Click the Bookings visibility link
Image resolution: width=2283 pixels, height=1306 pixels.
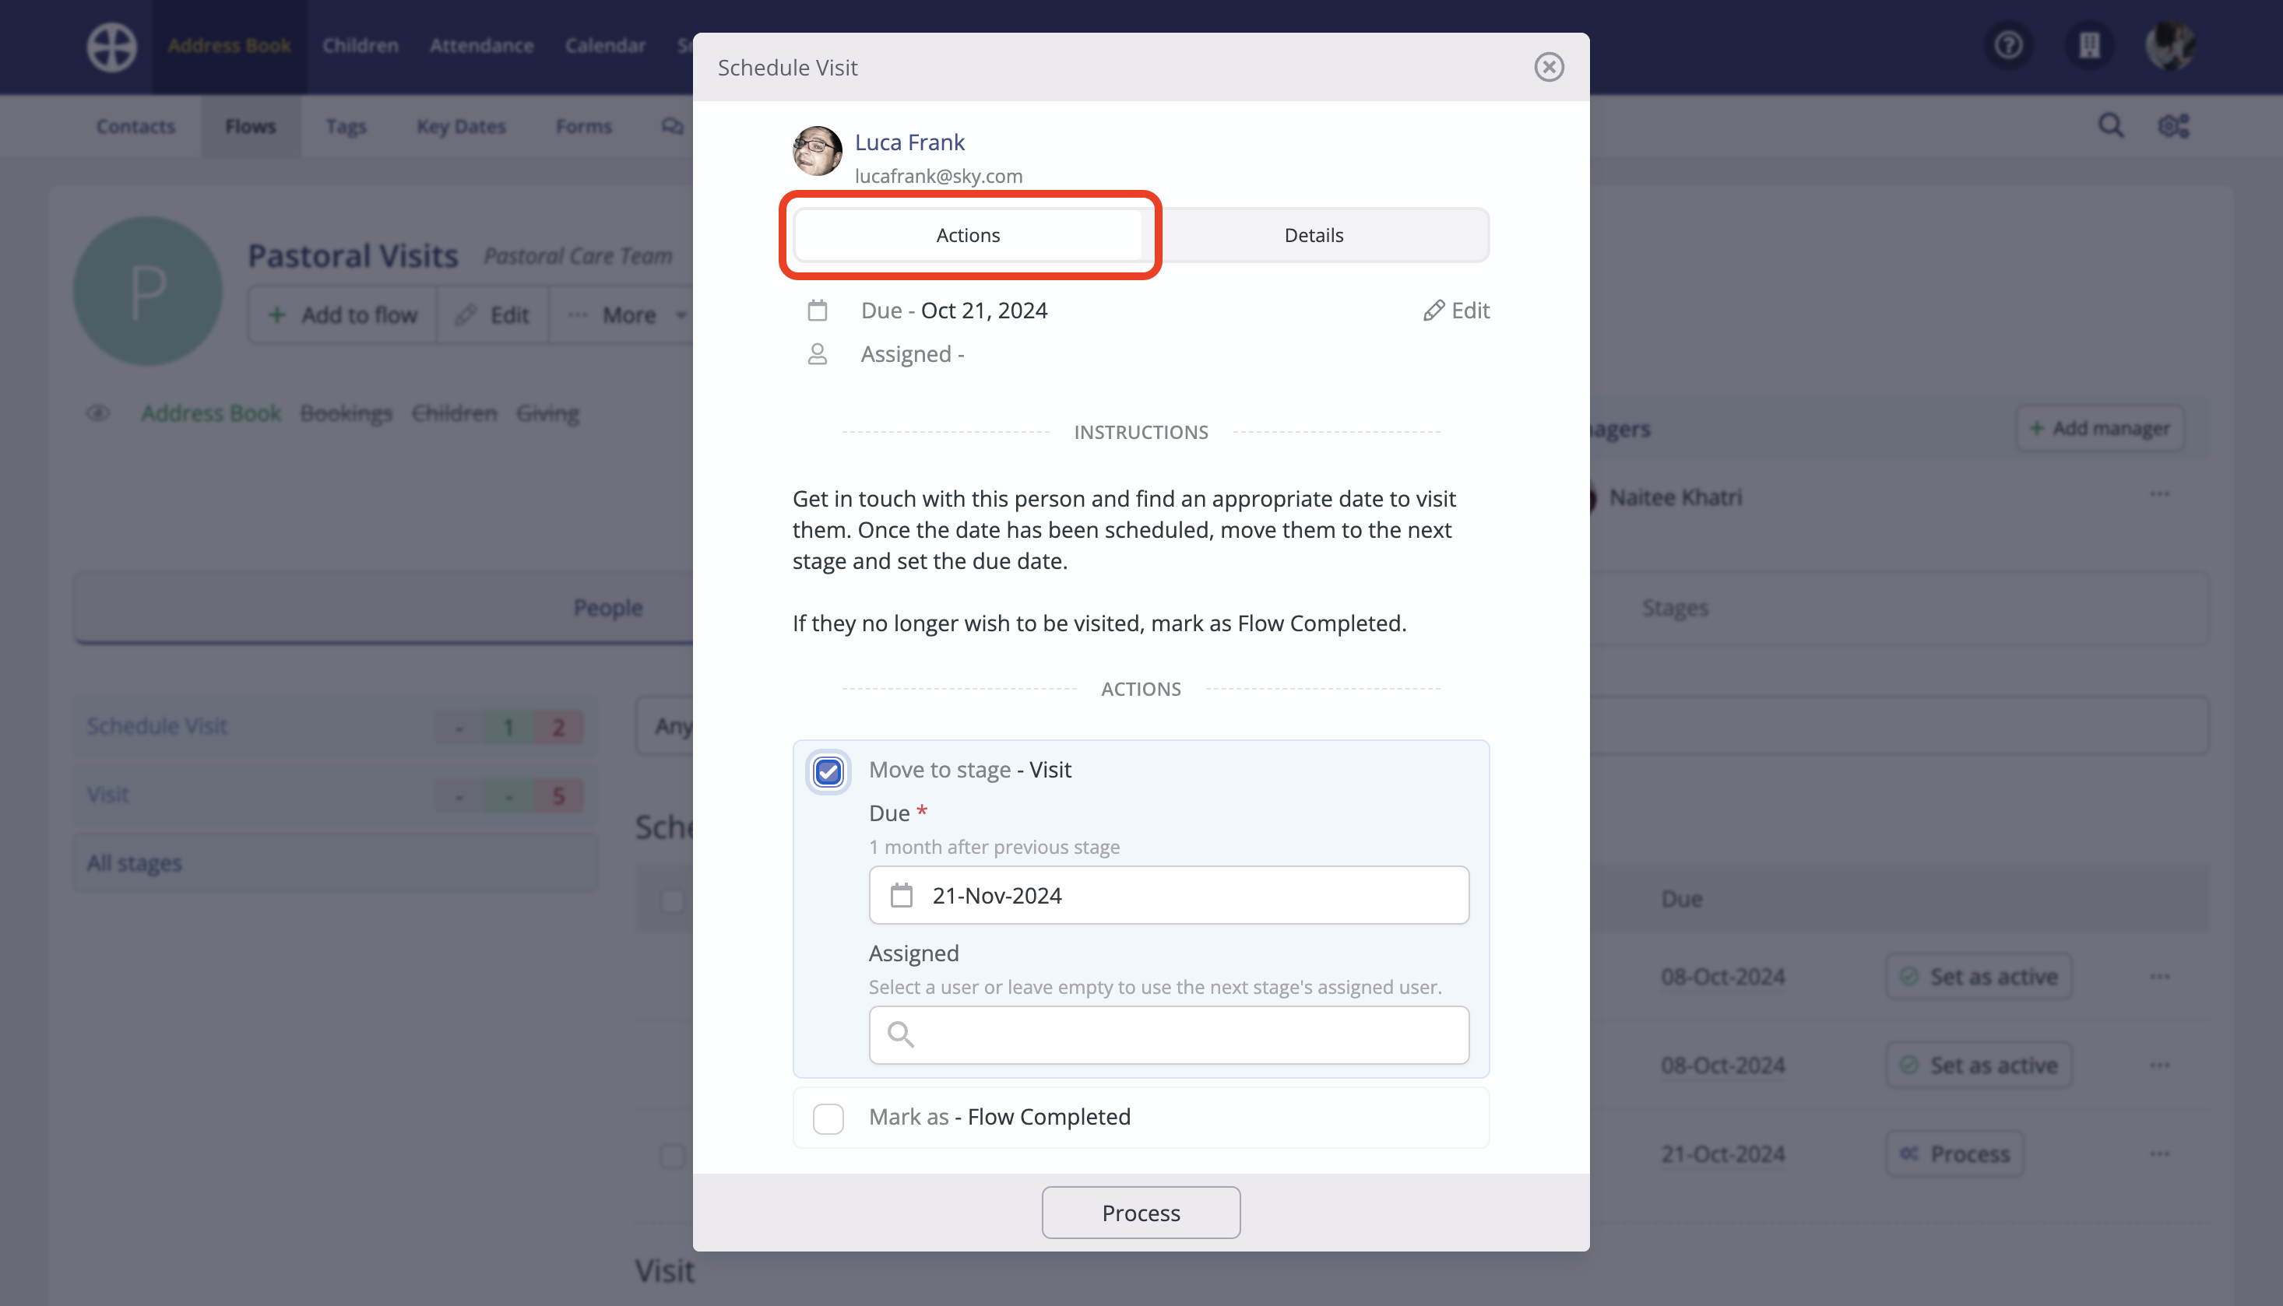[346, 413]
